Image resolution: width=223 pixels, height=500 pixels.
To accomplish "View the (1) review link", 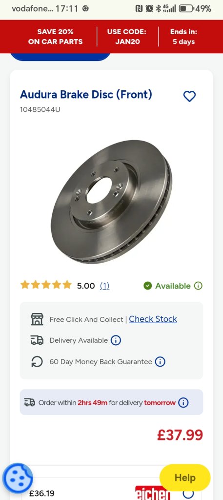I will click(x=104, y=286).
